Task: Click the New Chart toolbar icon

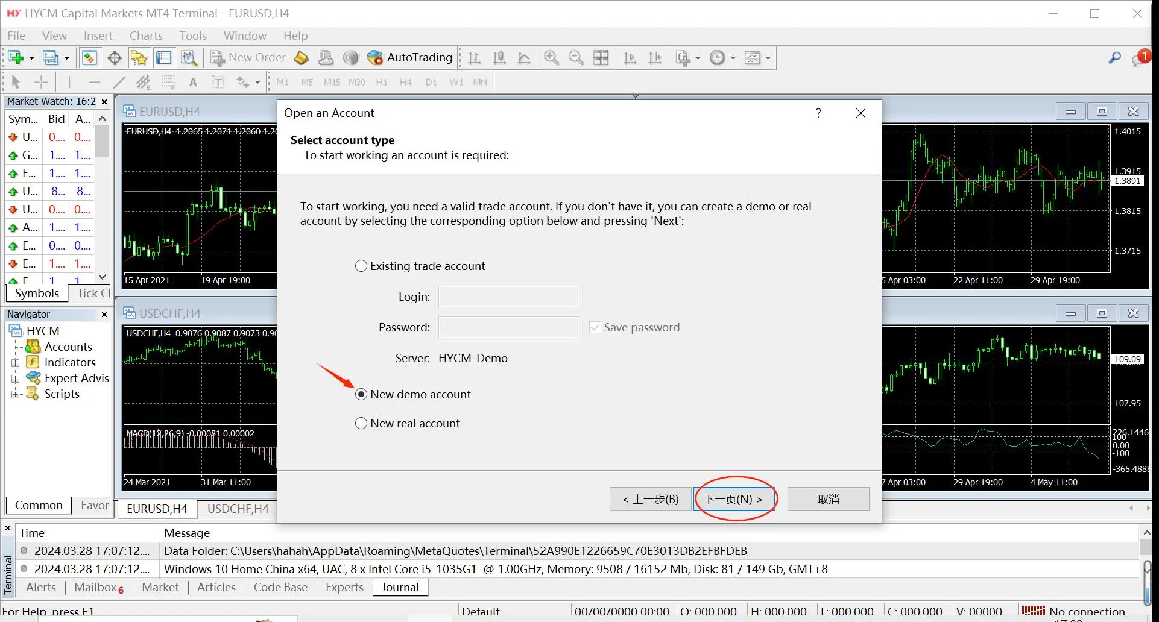Action: [x=15, y=58]
